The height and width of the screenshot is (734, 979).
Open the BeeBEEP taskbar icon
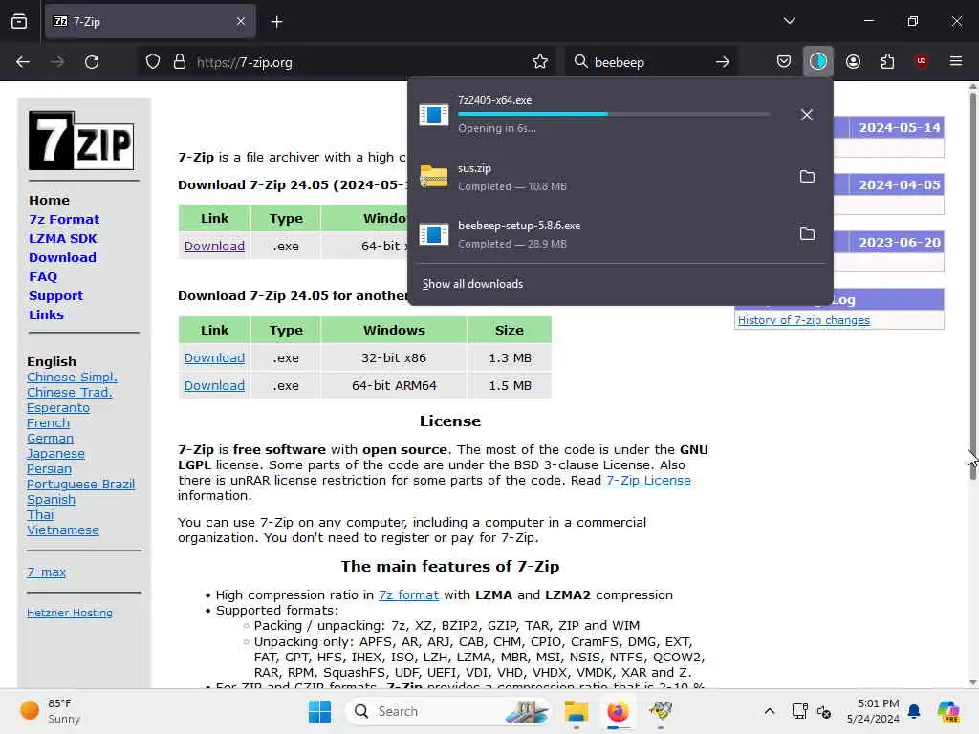pyautogui.click(x=661, y=710)
